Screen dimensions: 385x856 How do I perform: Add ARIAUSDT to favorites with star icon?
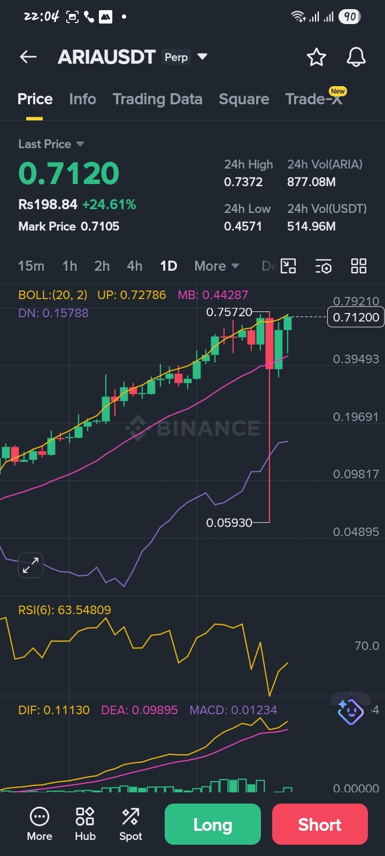(317, 57)
